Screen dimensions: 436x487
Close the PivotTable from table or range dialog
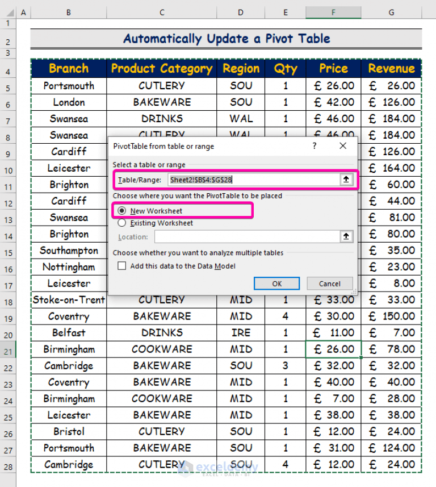coord(343,145)
